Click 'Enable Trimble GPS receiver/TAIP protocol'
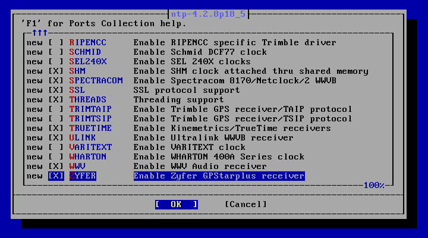 pyautogui.click(x=243, y=109)
